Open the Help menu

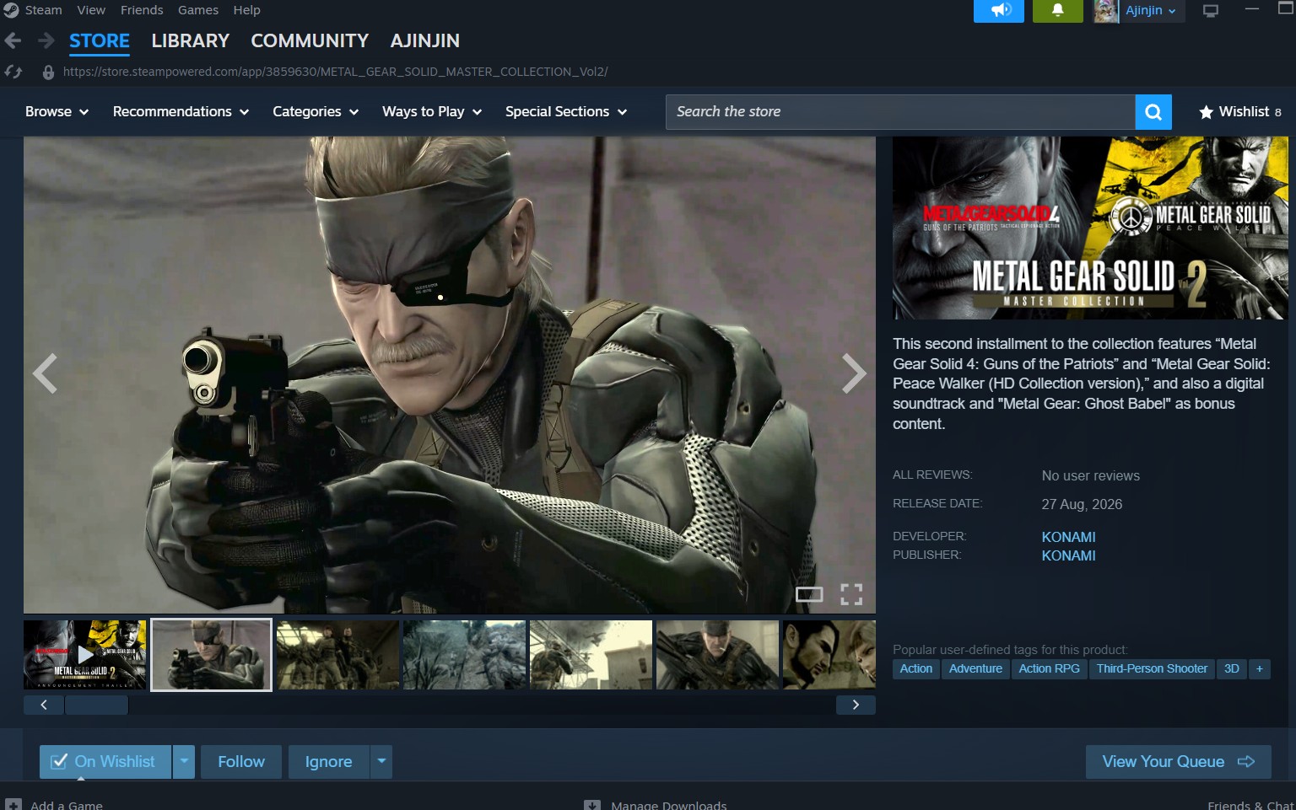[247, 10]
